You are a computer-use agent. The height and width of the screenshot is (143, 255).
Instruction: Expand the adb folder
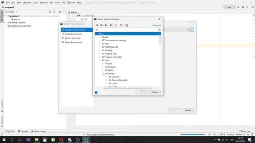99,37
